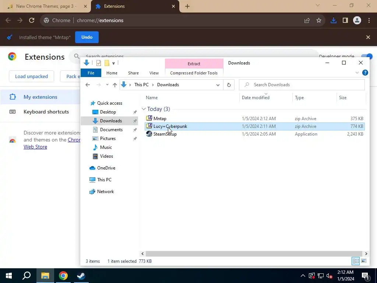The width and height of the screenshot is (377, 283).
Task: Open address bar history dropdown
Action: pyautogui.click(x=218, y=85)
